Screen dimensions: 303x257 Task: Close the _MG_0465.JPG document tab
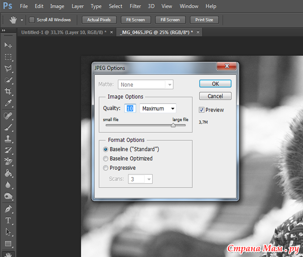click(198, 32)
